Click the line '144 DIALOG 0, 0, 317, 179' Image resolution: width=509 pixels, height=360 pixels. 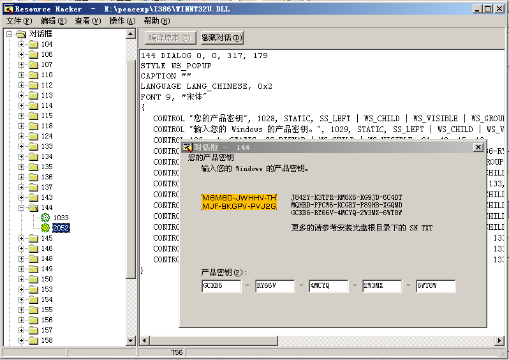click(204, 56)
